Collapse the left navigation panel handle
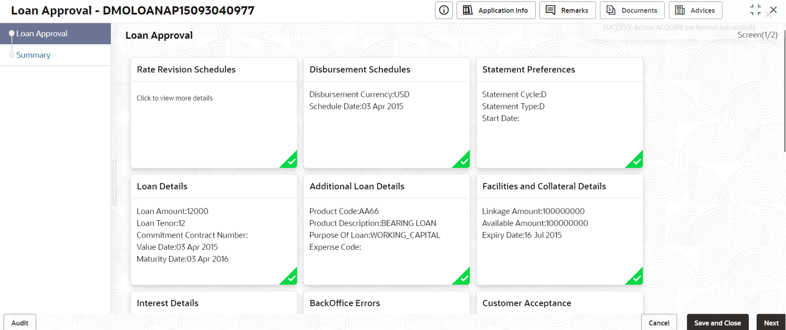 115,183
